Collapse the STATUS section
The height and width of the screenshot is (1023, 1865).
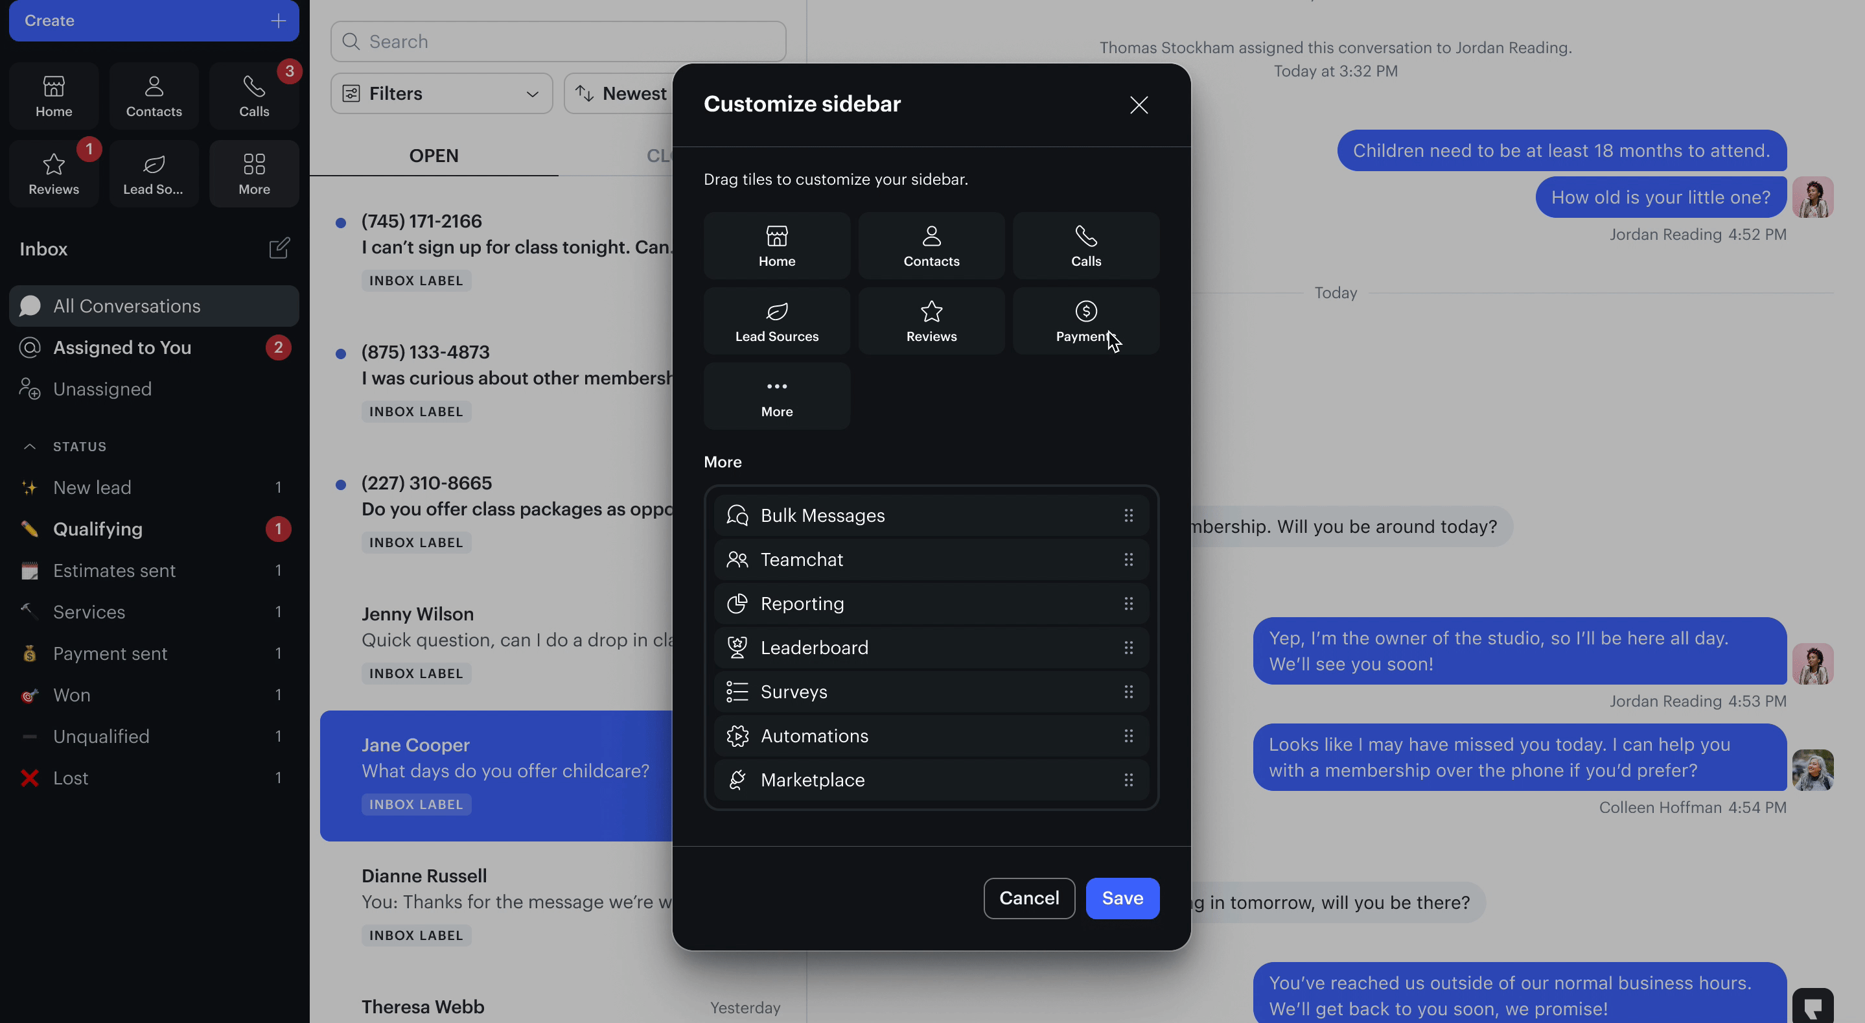coord(29,446)
